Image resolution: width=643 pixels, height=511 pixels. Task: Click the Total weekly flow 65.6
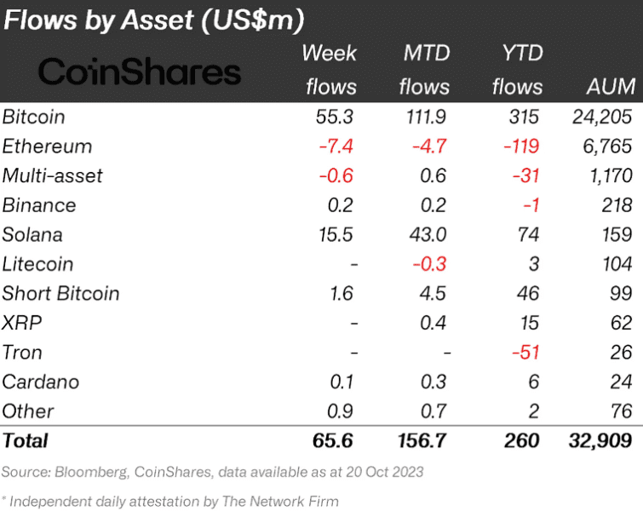click(333, 441)
